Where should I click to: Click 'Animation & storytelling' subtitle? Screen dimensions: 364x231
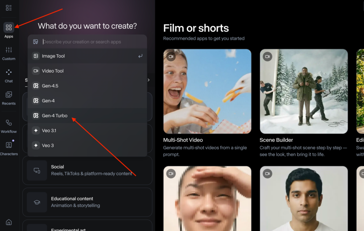[x=75, y=205]
